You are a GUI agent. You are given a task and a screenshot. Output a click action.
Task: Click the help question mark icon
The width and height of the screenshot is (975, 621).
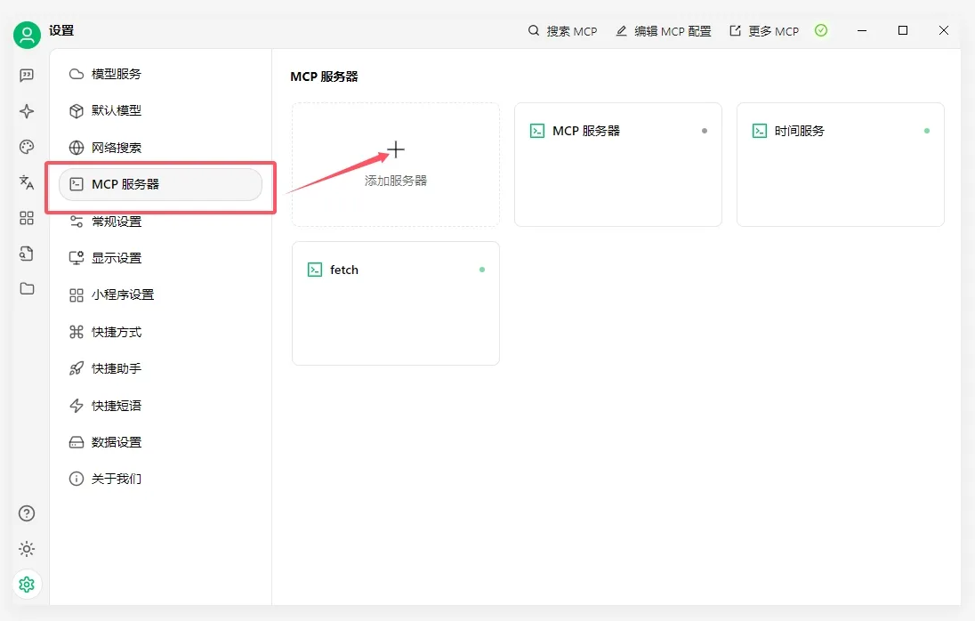(27, 513)
